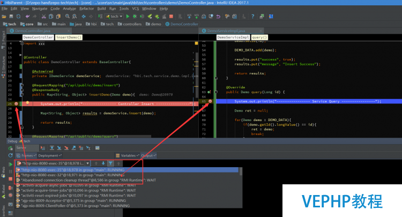Collapse the fold marker at line 21 RequestMapping
This screenshot has width=402, height=217.
[x=22, y=85]
